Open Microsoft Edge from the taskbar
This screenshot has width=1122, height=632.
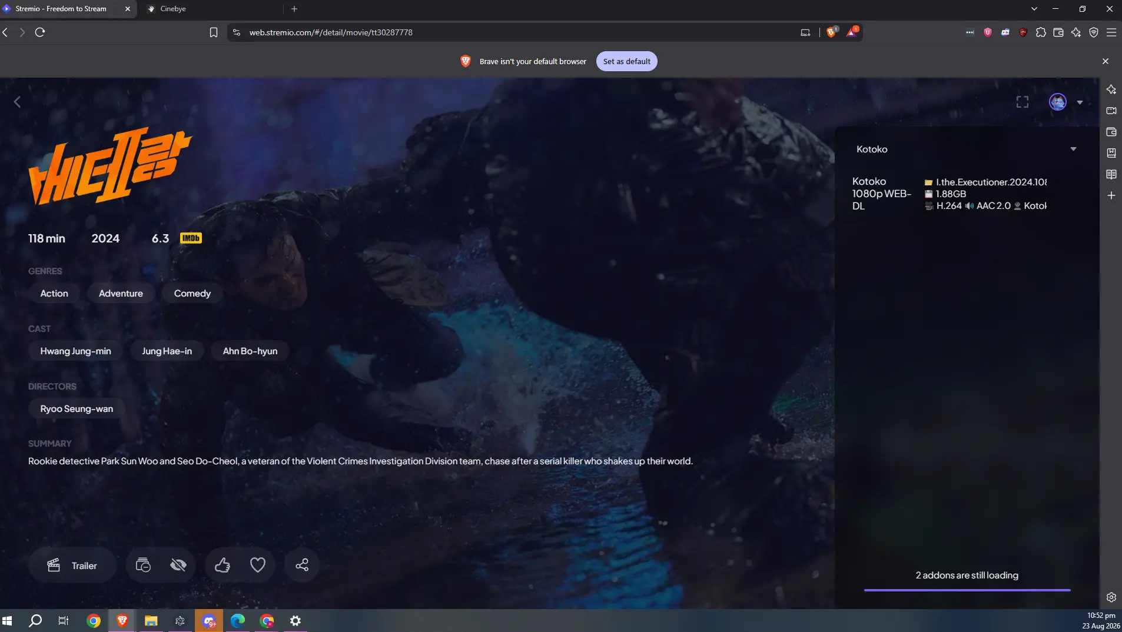[x=238, y=621]
